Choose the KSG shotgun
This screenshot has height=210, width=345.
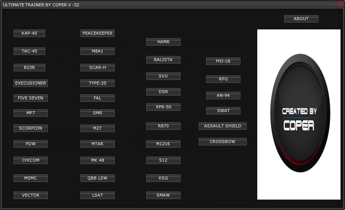(x=163, y=178)
